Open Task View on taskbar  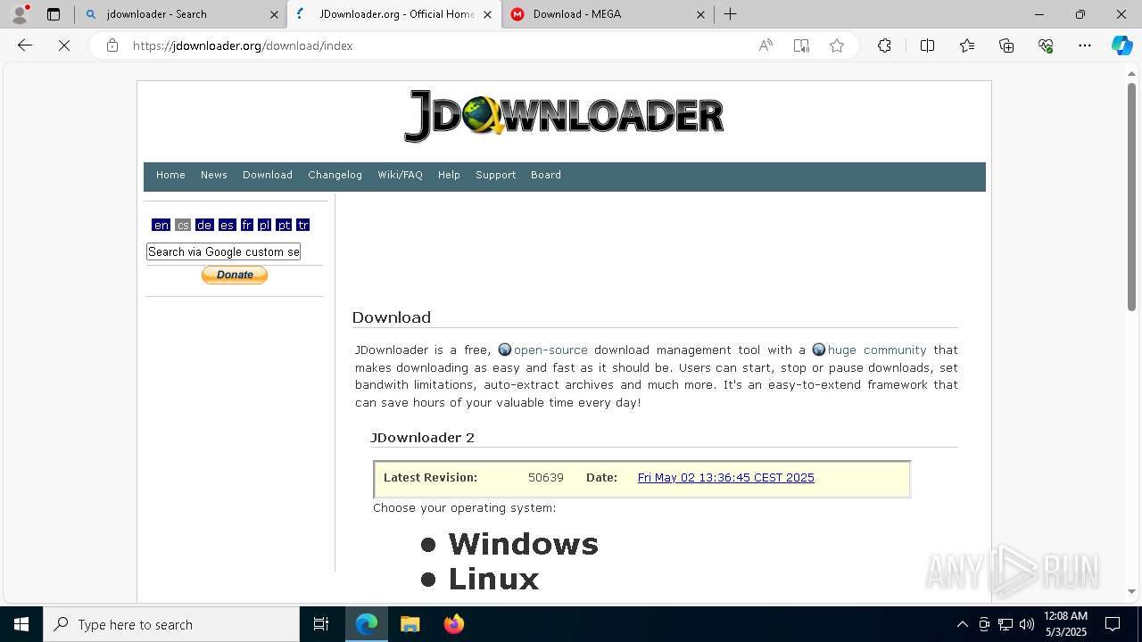click(321, 624)
